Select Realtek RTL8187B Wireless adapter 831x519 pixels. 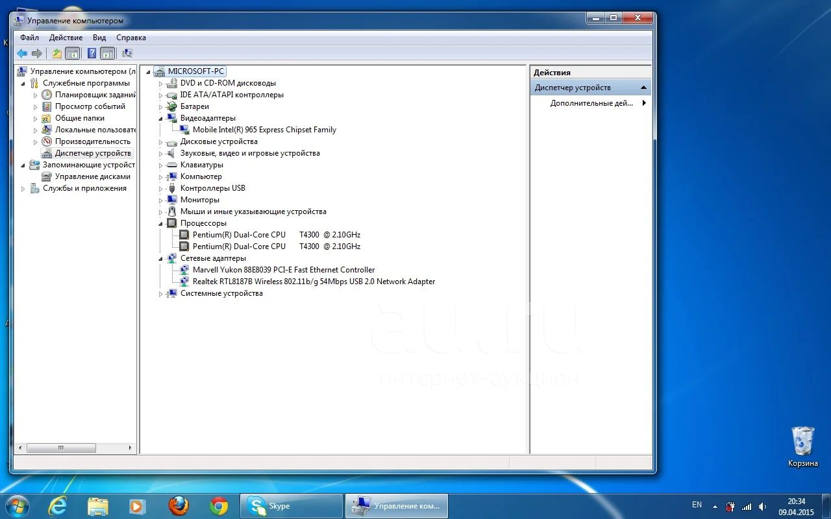pyautogui.click(x=314, y=282)
